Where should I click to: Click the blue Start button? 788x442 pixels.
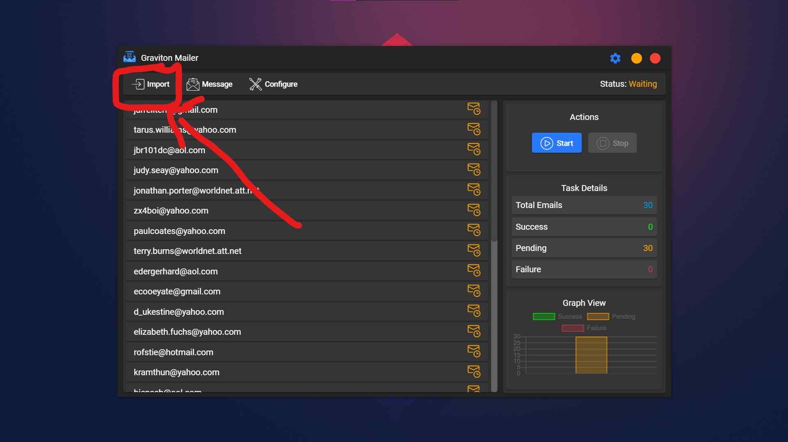pyautogui.click(x=557, y=143)
